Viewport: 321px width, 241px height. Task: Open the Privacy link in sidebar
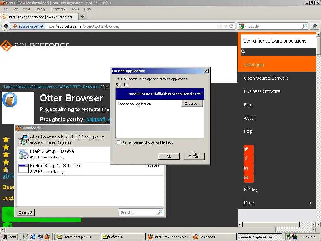tap(251, 189)
